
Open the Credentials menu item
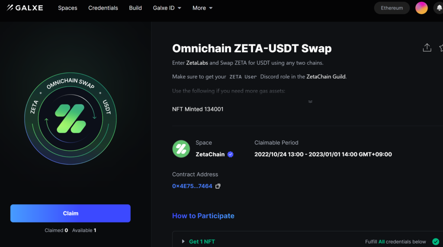[103, 8]
